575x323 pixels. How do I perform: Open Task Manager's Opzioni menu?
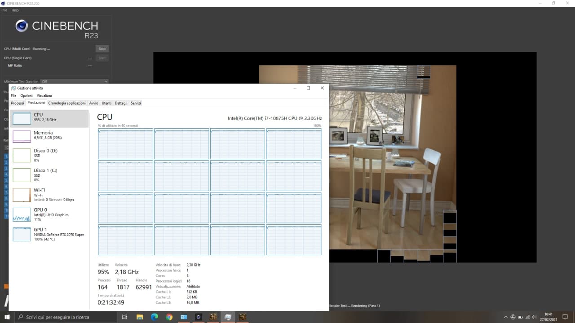27,96
